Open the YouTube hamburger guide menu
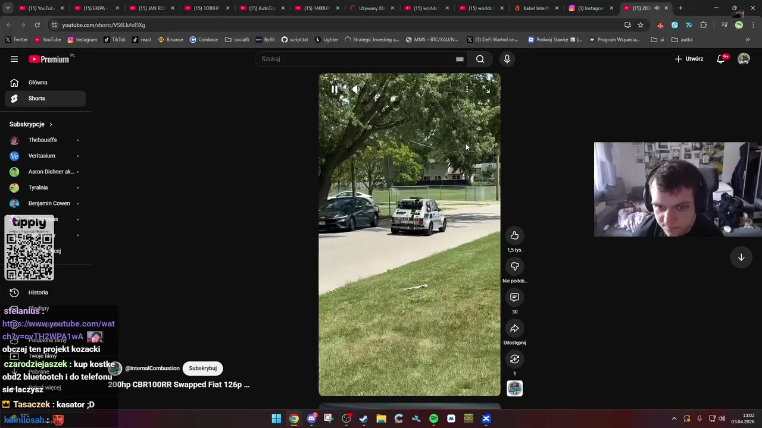The image size is (762, 428). tap(14, 59)
